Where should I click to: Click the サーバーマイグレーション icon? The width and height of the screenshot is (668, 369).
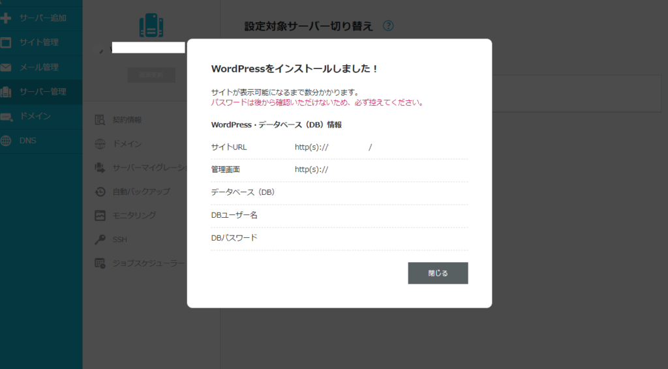[100, 168]
